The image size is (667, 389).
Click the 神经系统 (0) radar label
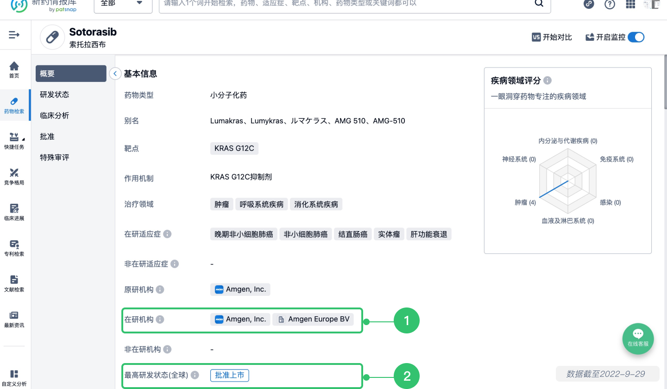(x=519, y=159)
